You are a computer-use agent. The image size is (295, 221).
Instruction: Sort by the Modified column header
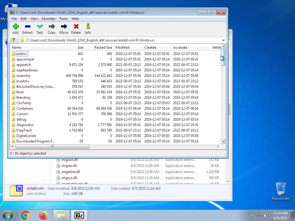coord(128,47)
